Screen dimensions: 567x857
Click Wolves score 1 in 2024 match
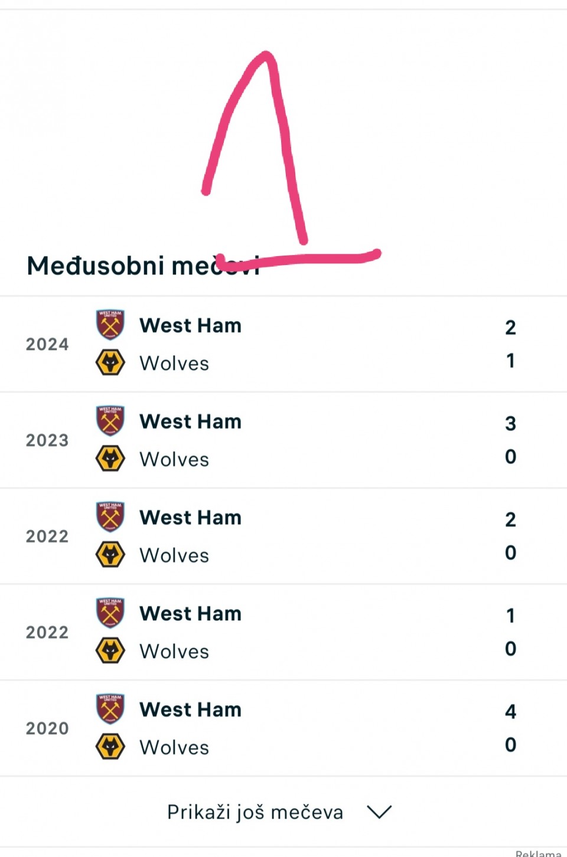(x=510, y=361)
